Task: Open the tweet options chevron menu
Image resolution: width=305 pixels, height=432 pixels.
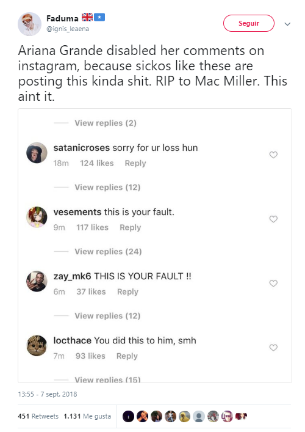Action: tap(287, 24)
